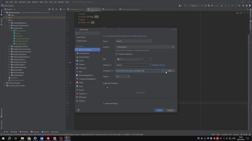The width and height of the screenshot is (252, 141).
Task: Focus the dialog search field
Action: [87, 33]
